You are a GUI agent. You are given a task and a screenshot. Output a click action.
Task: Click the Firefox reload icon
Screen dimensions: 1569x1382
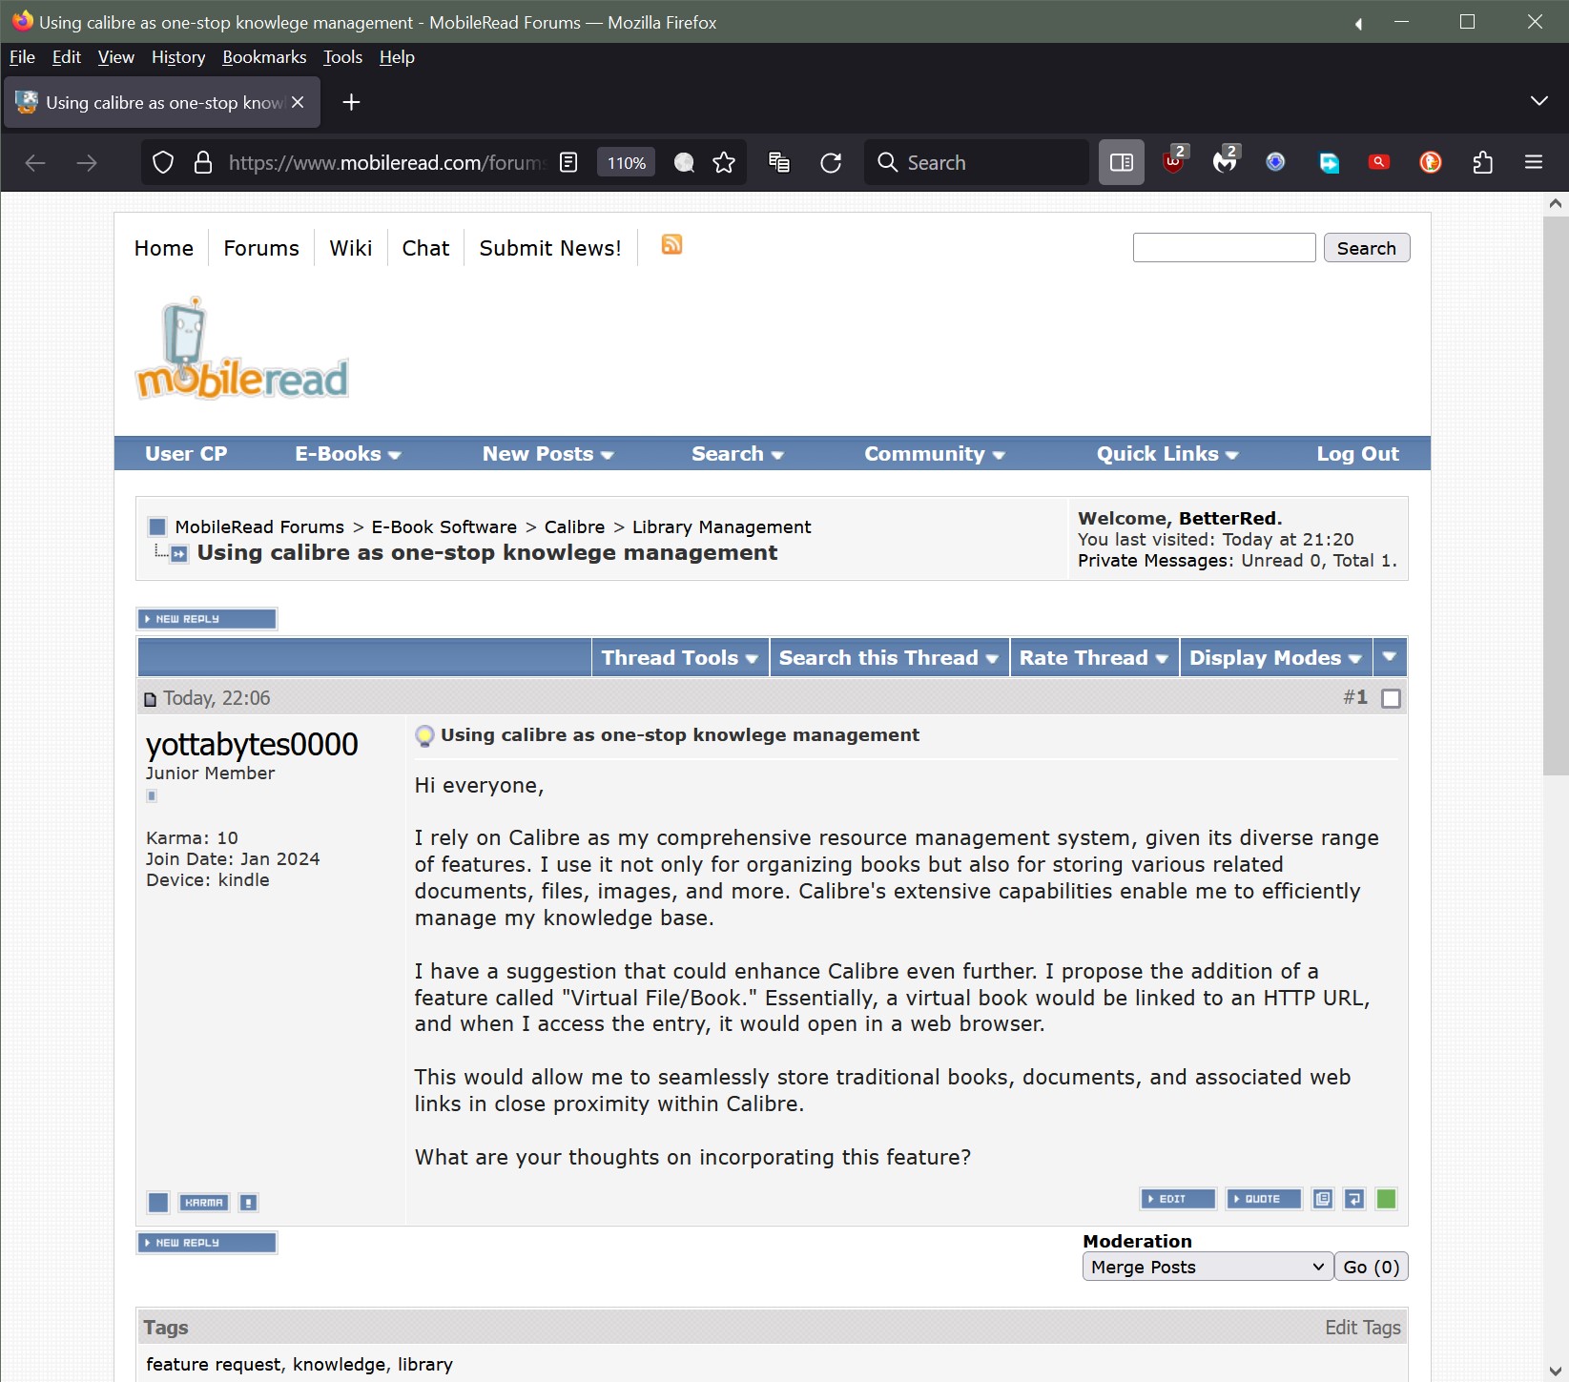tap(831, 163)
